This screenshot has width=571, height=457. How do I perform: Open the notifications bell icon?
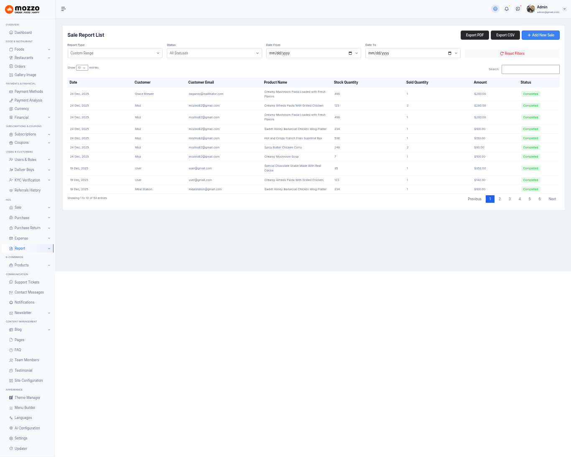507,9
